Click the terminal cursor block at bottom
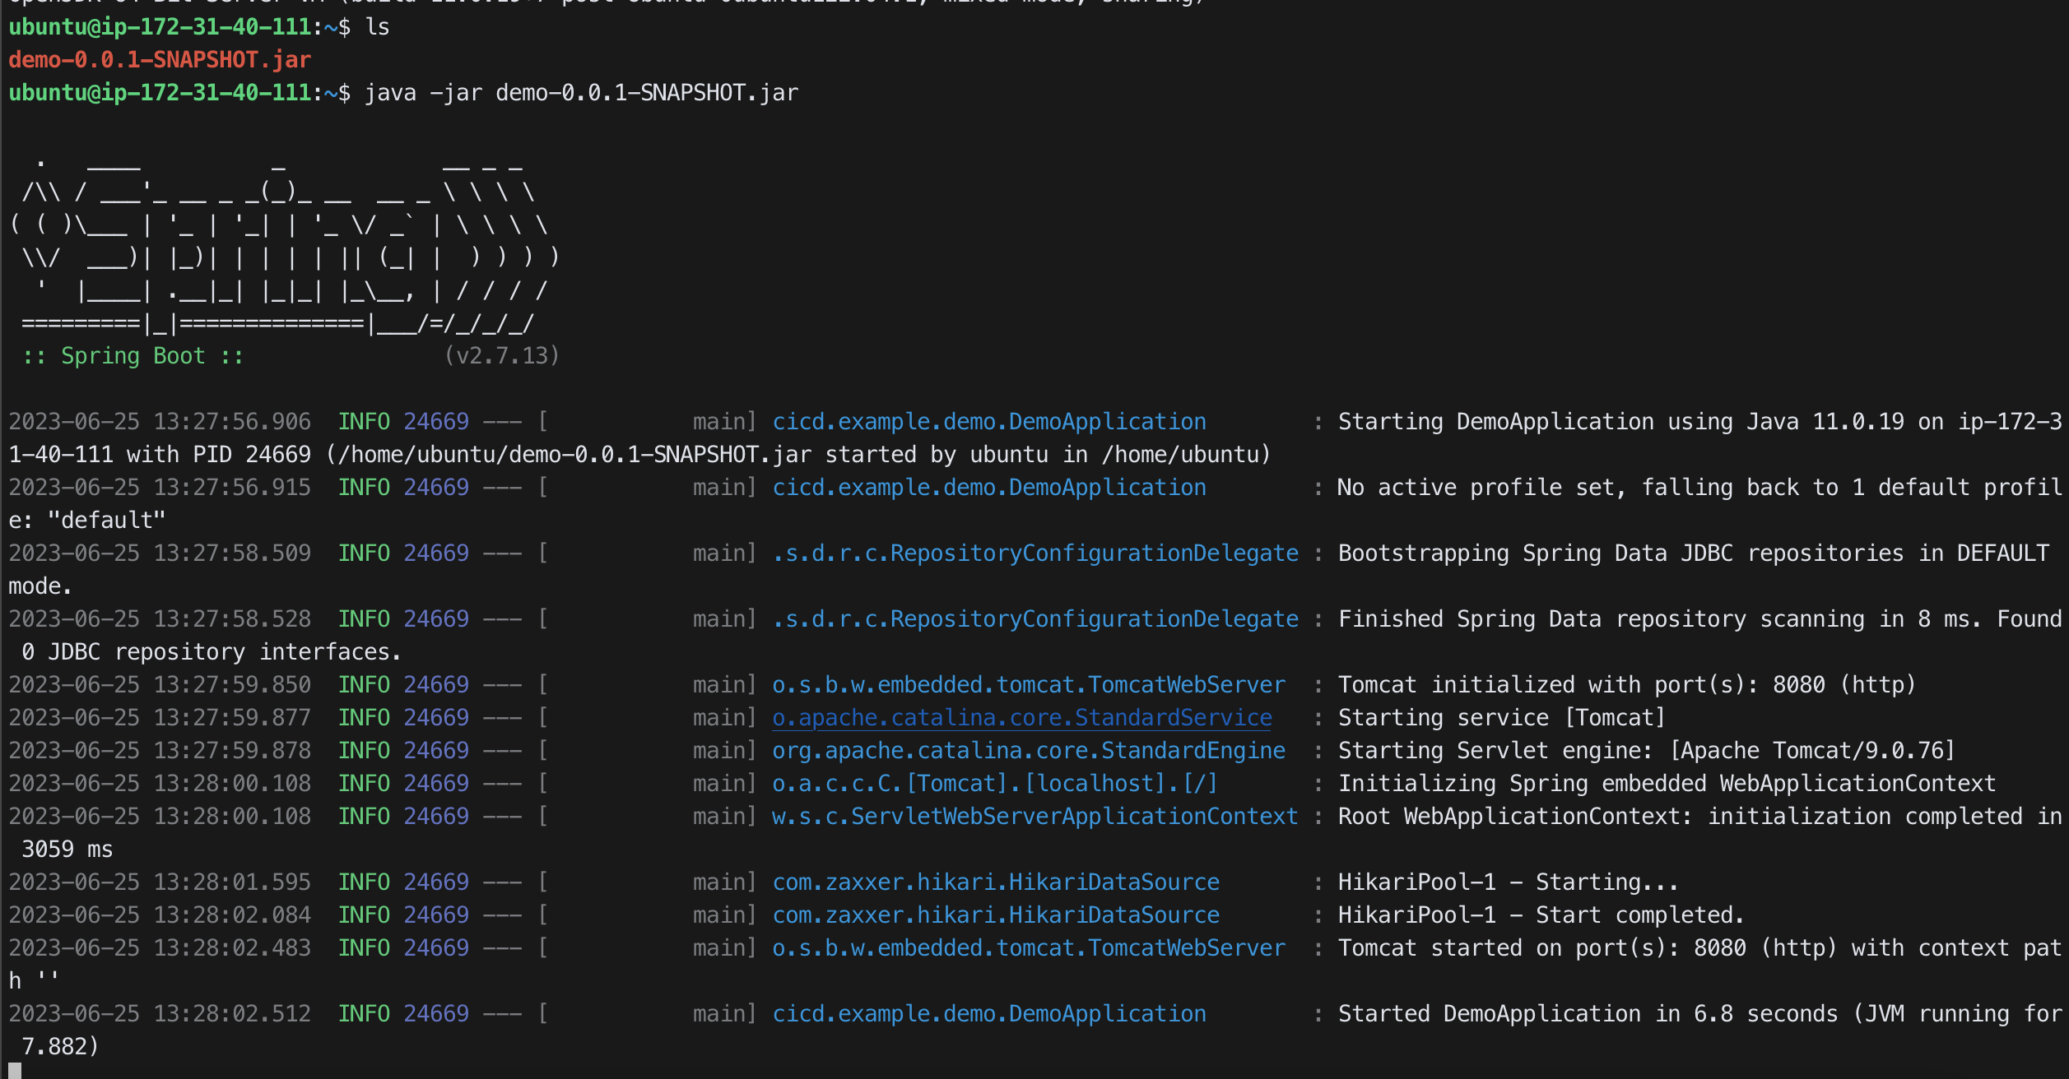This screenshot has height=1079, width=2069. pyautogui.click(x=15, y=1071)
